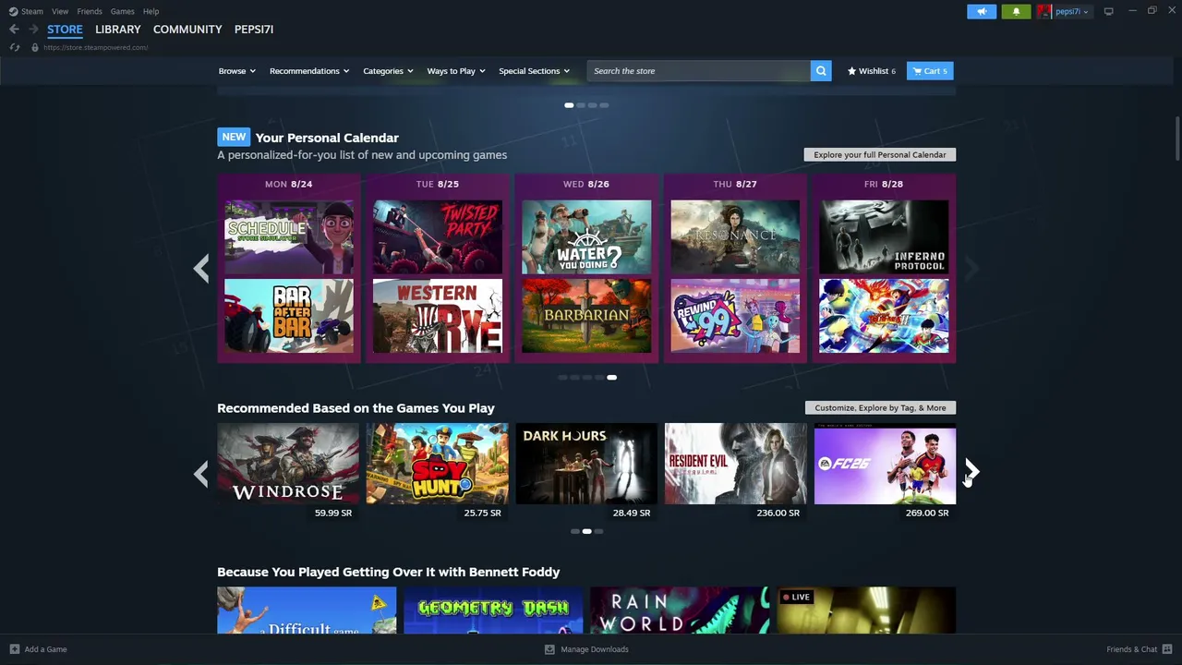Screen dimensions: 1182x665
Task: Select the STORE tab
Action: point(65,30)
